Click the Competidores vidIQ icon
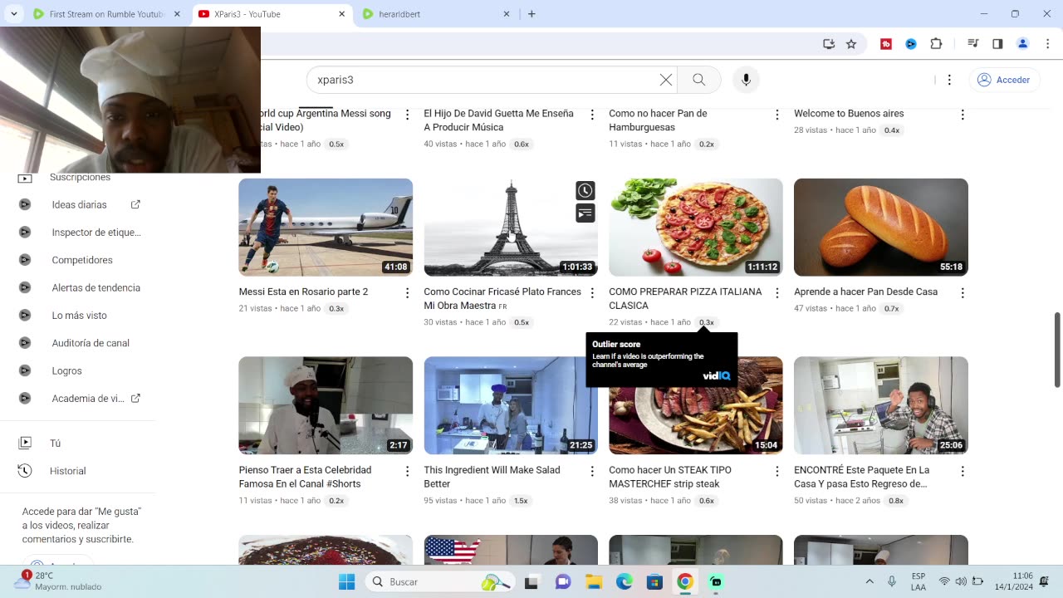1063x598 pixels. (x=25, y=260)
